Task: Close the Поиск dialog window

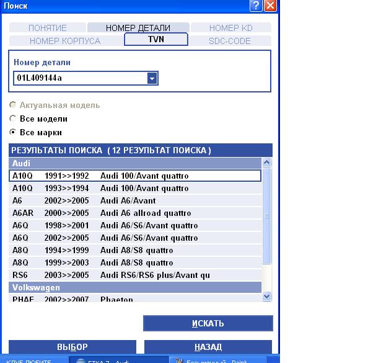Action: 269,6
